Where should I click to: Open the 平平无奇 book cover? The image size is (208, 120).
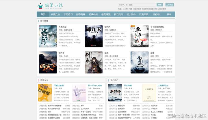click(x=140, y=36)
